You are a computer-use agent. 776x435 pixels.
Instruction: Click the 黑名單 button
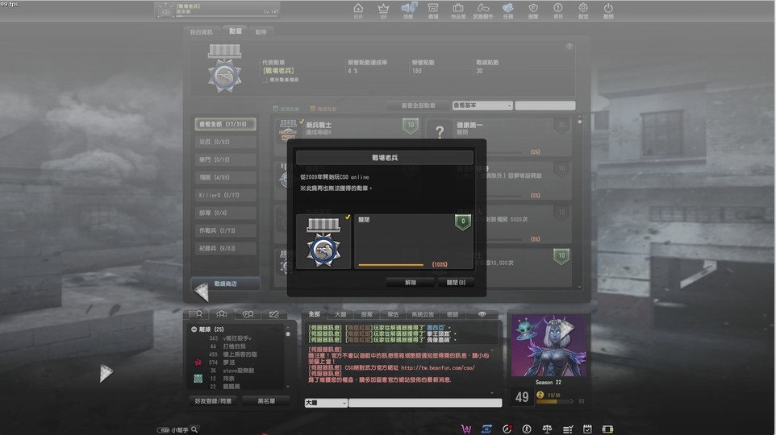[x=266, y=401]
